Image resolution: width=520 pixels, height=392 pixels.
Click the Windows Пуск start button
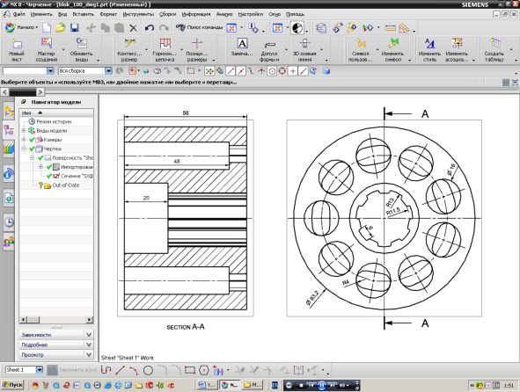click(x=12, y=385)
